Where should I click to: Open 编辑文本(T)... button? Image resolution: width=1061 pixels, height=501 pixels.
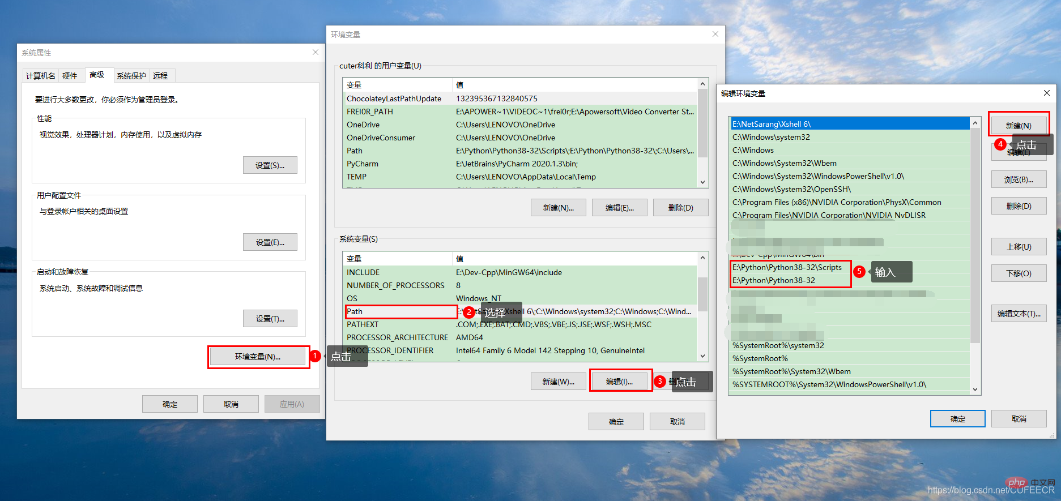point(1018,314)
